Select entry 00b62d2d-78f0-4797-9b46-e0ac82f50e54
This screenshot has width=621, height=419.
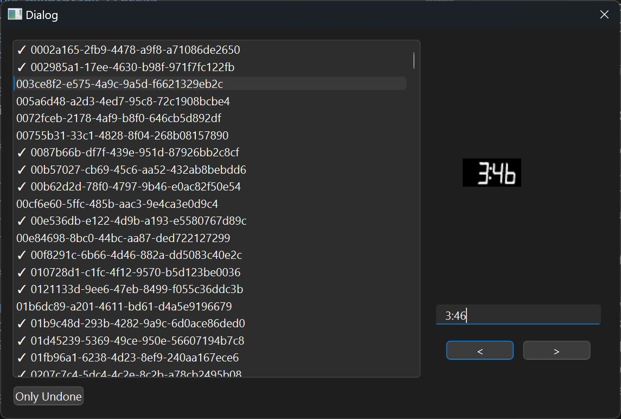(x=210, y=187)
